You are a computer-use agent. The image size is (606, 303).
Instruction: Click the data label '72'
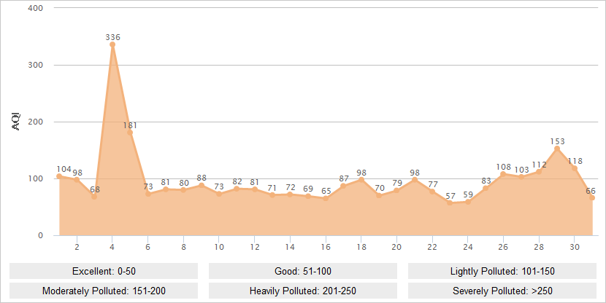(x=291, y=187)
